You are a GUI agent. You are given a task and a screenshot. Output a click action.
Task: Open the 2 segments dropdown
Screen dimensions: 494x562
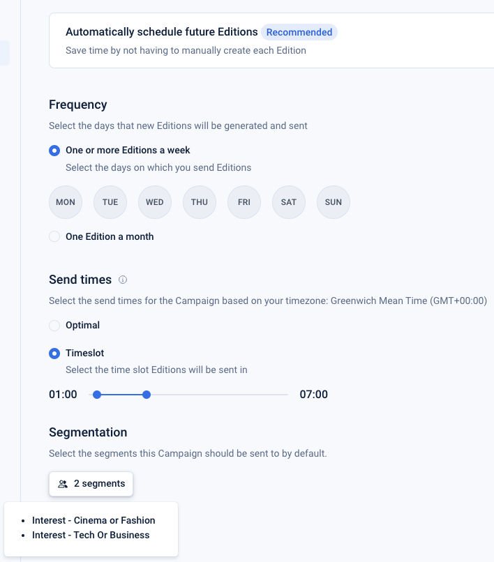91,484
